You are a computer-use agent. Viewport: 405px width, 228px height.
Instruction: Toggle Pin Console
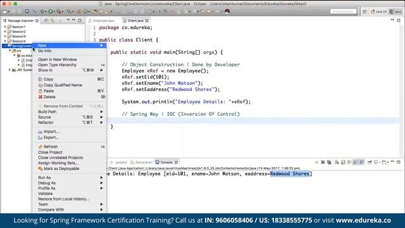point(370,162)
